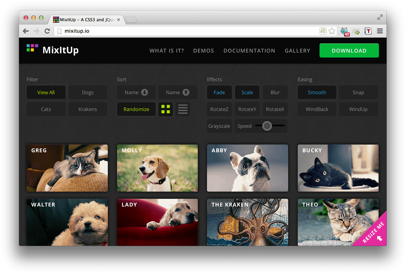Click The Kraken thumbnail image
Screen dimensions: 405x273
tap(247, 224)
